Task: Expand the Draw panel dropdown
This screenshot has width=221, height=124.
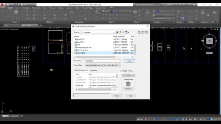Action: [x=16, y=22]
